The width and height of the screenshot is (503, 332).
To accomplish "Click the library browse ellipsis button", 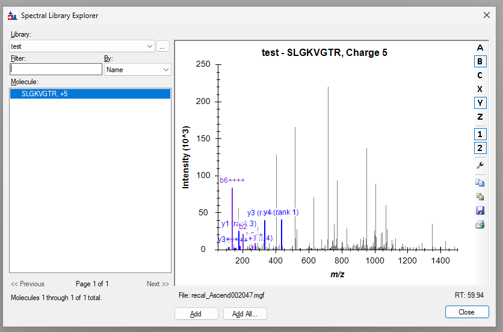I will coord(163,46).
